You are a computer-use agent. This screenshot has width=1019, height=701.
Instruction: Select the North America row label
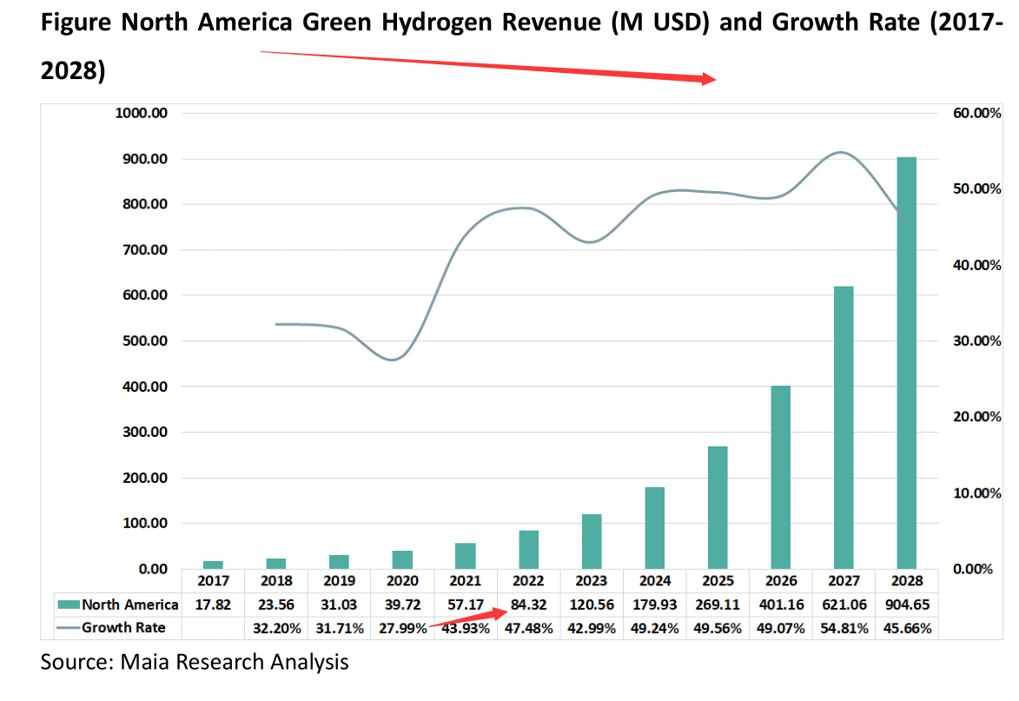[129, 605]
